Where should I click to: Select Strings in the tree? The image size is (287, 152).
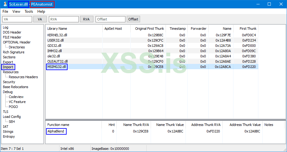pyautogui.click(x=8, y=132)
